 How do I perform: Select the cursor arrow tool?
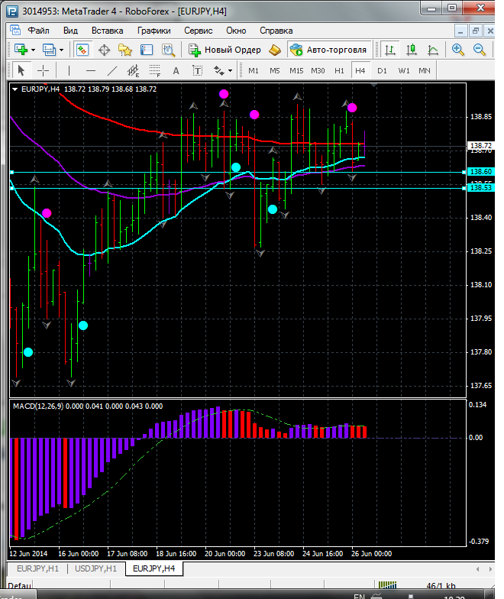click(x=21, y=70)
